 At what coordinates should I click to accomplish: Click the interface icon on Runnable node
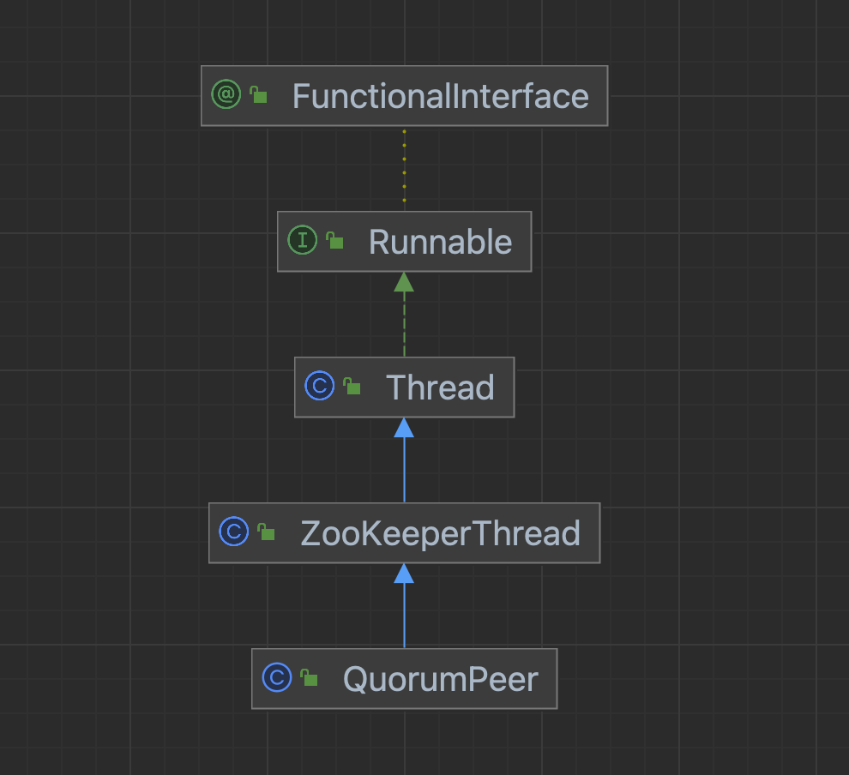303,241
